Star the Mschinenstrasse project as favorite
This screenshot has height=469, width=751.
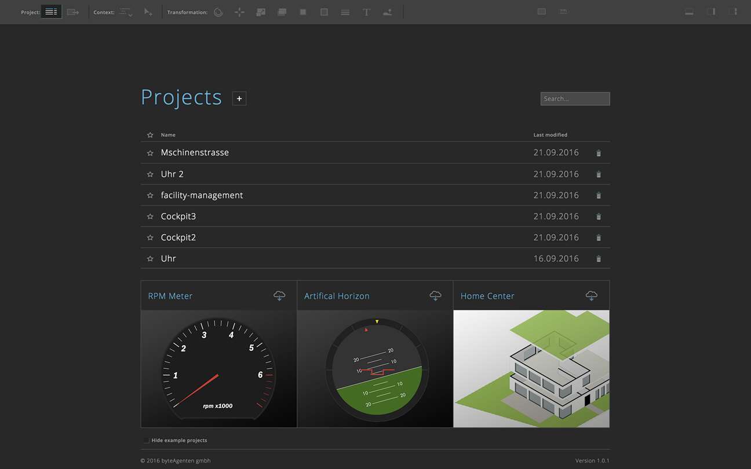point(150,153)
